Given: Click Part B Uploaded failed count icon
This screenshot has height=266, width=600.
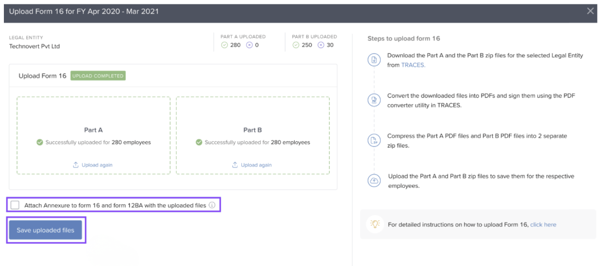Looking at the screenshot, I should click(321, 45).
